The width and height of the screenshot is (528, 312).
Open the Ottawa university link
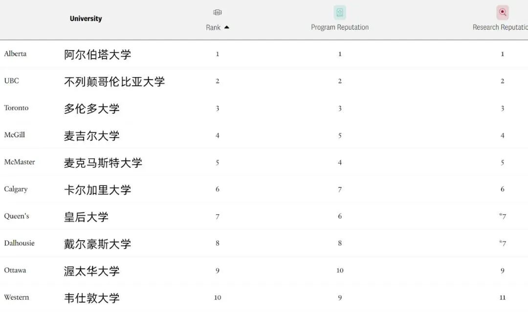[15, 270]
